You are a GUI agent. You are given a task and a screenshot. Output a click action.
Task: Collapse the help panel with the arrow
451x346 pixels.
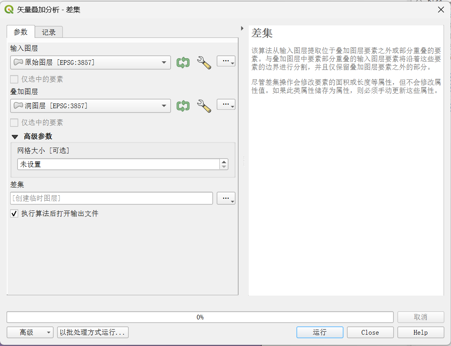(242, 29)
